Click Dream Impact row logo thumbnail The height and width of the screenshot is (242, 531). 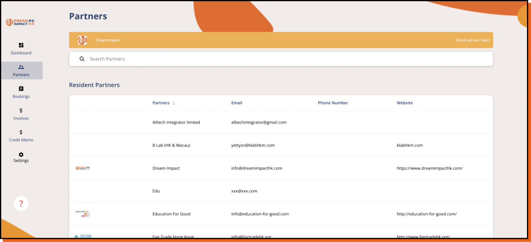[x=83, y=168]
